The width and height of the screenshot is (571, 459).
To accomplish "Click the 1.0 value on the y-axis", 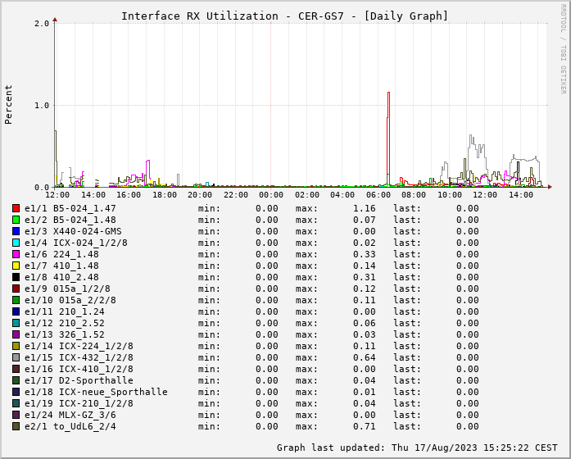I will coord(42,105).
